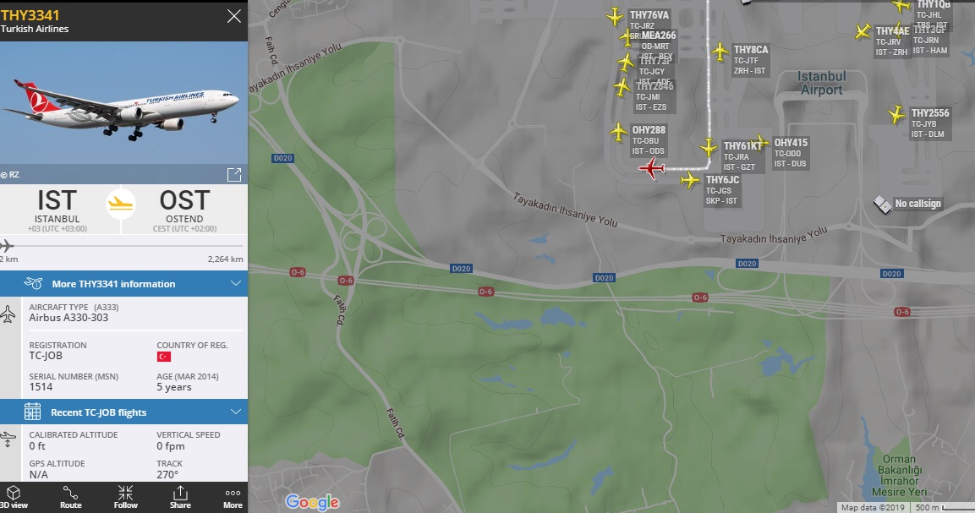Image resolution: width=975 pixels, height=513 pixels.
Task: Follow this flight on the map
Action: [125, 496]
